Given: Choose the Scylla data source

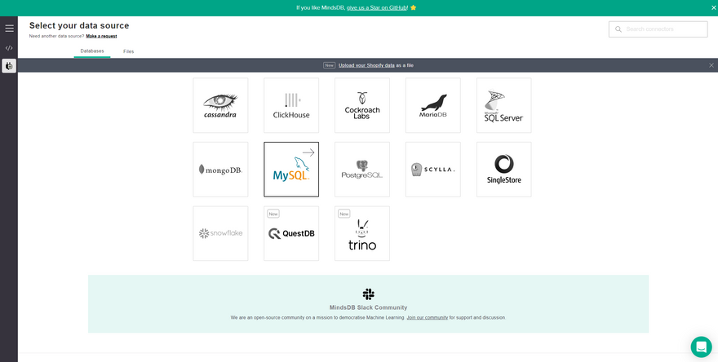Looking at the screenshot, I should tap(433, 170).
